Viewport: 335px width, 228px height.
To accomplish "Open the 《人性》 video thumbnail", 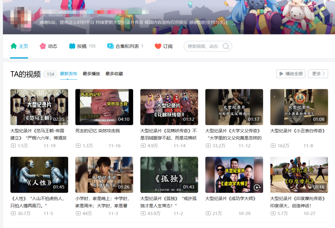I will (39, 175).
